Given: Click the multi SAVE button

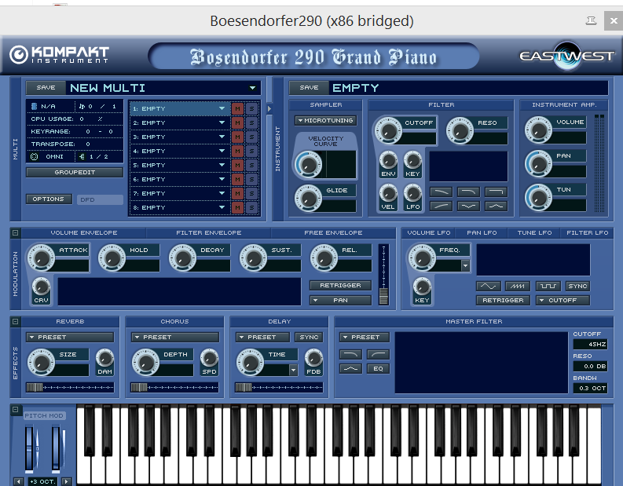Looking at the screenshot, I should coord(46,87).
